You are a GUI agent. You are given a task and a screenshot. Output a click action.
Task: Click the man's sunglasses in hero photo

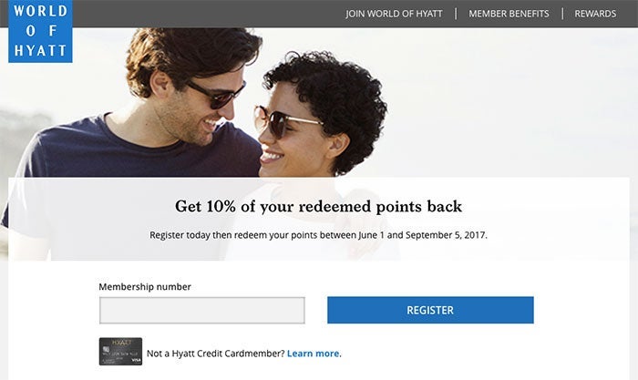tap(217, 95)
